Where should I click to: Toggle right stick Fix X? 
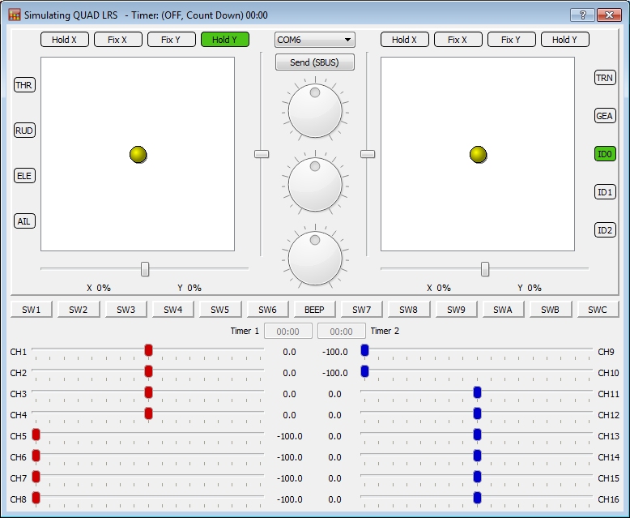(x=458, y=40)
